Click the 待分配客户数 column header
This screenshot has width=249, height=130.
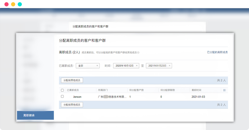[136, 90]
